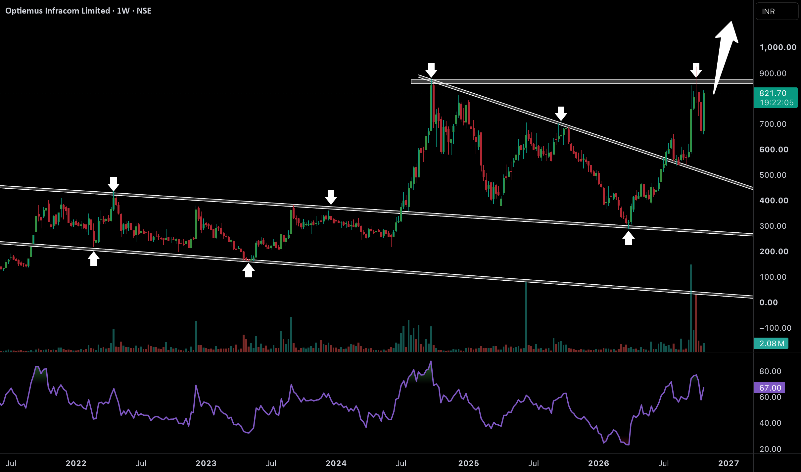Click the 700.00 price axis label
801x472 pixels.
coord(773,124)
